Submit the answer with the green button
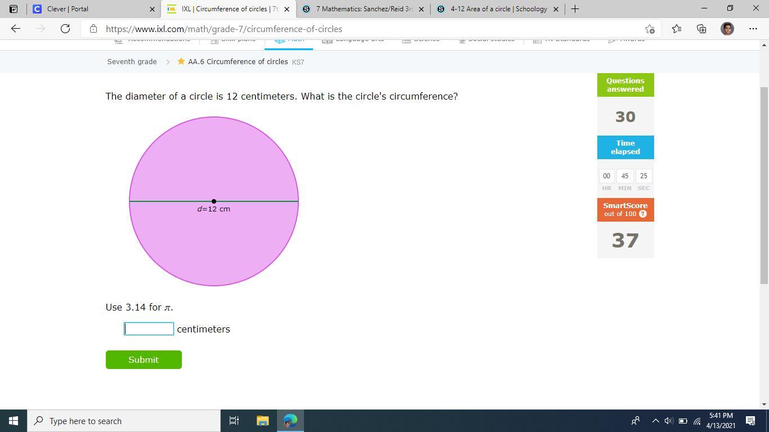The image size is (769, 432). pos(144,359)
